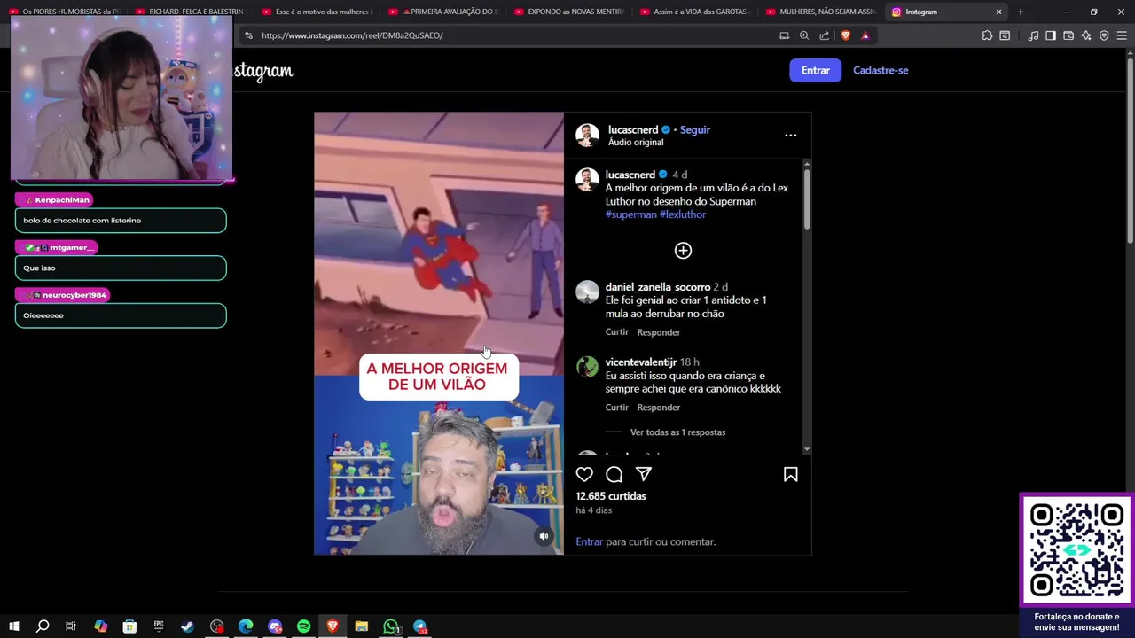Open the comment bubble icon
The image size is (1135, 638).
[x=614, y=474]
